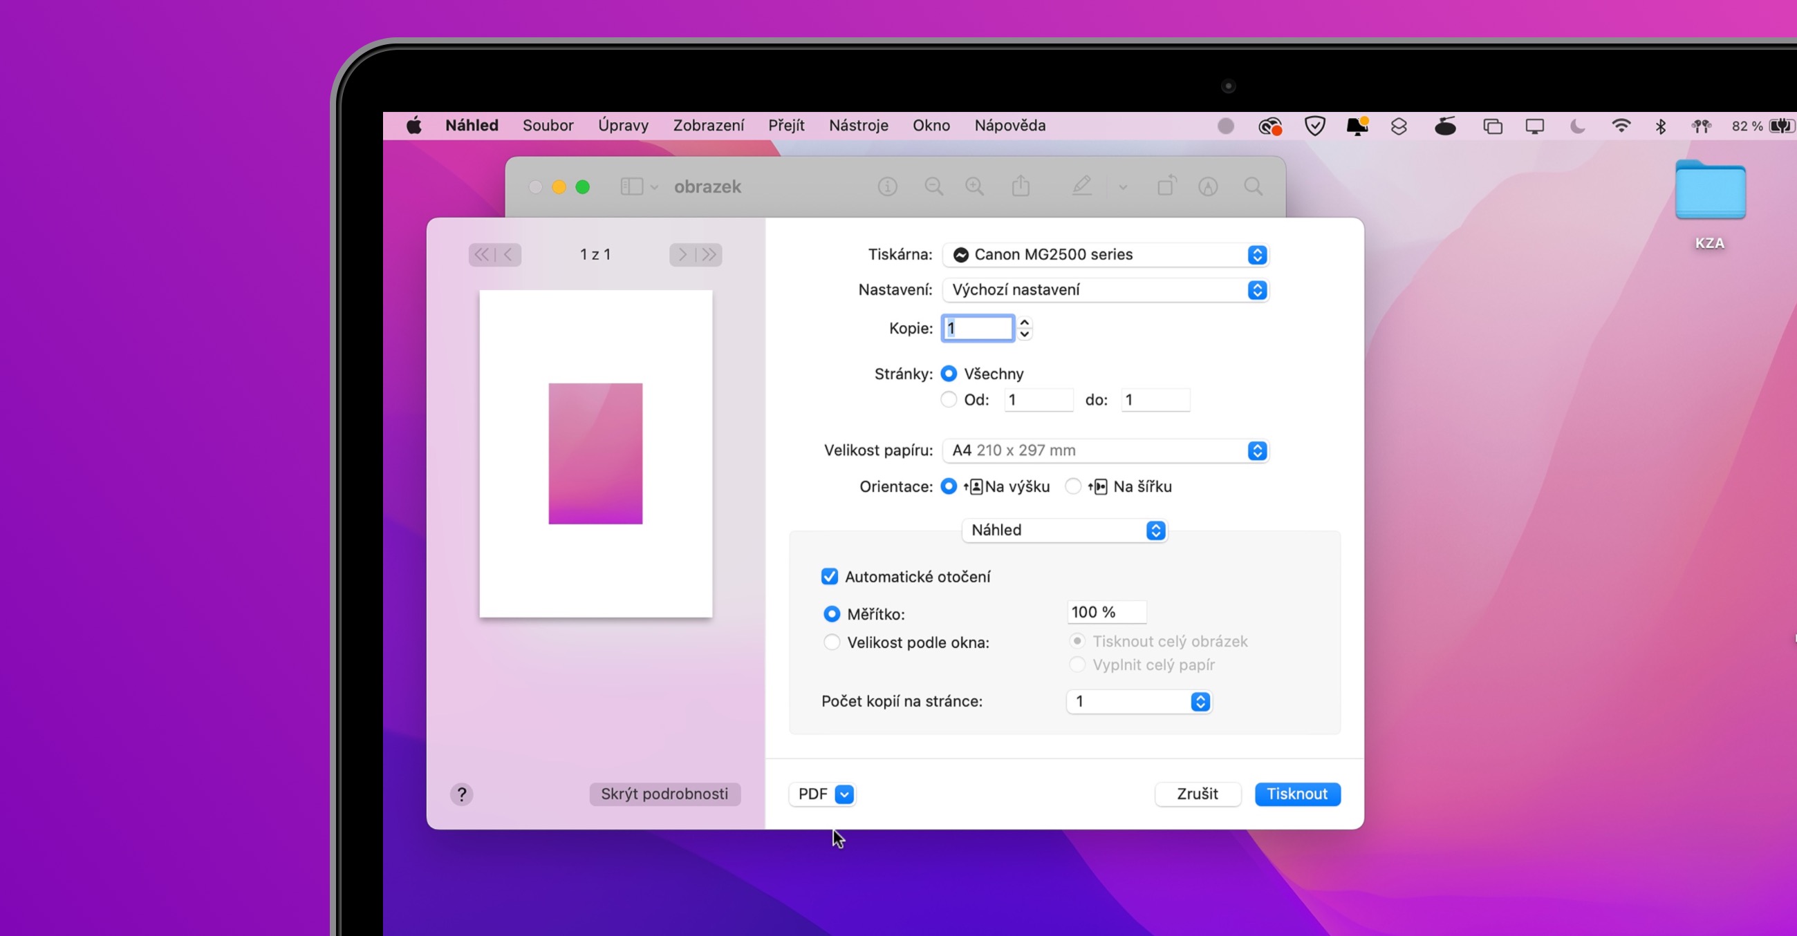Uncheck Automatické otočení
Viewport: 1797px width, 936px height.
(x=830, y=576)
